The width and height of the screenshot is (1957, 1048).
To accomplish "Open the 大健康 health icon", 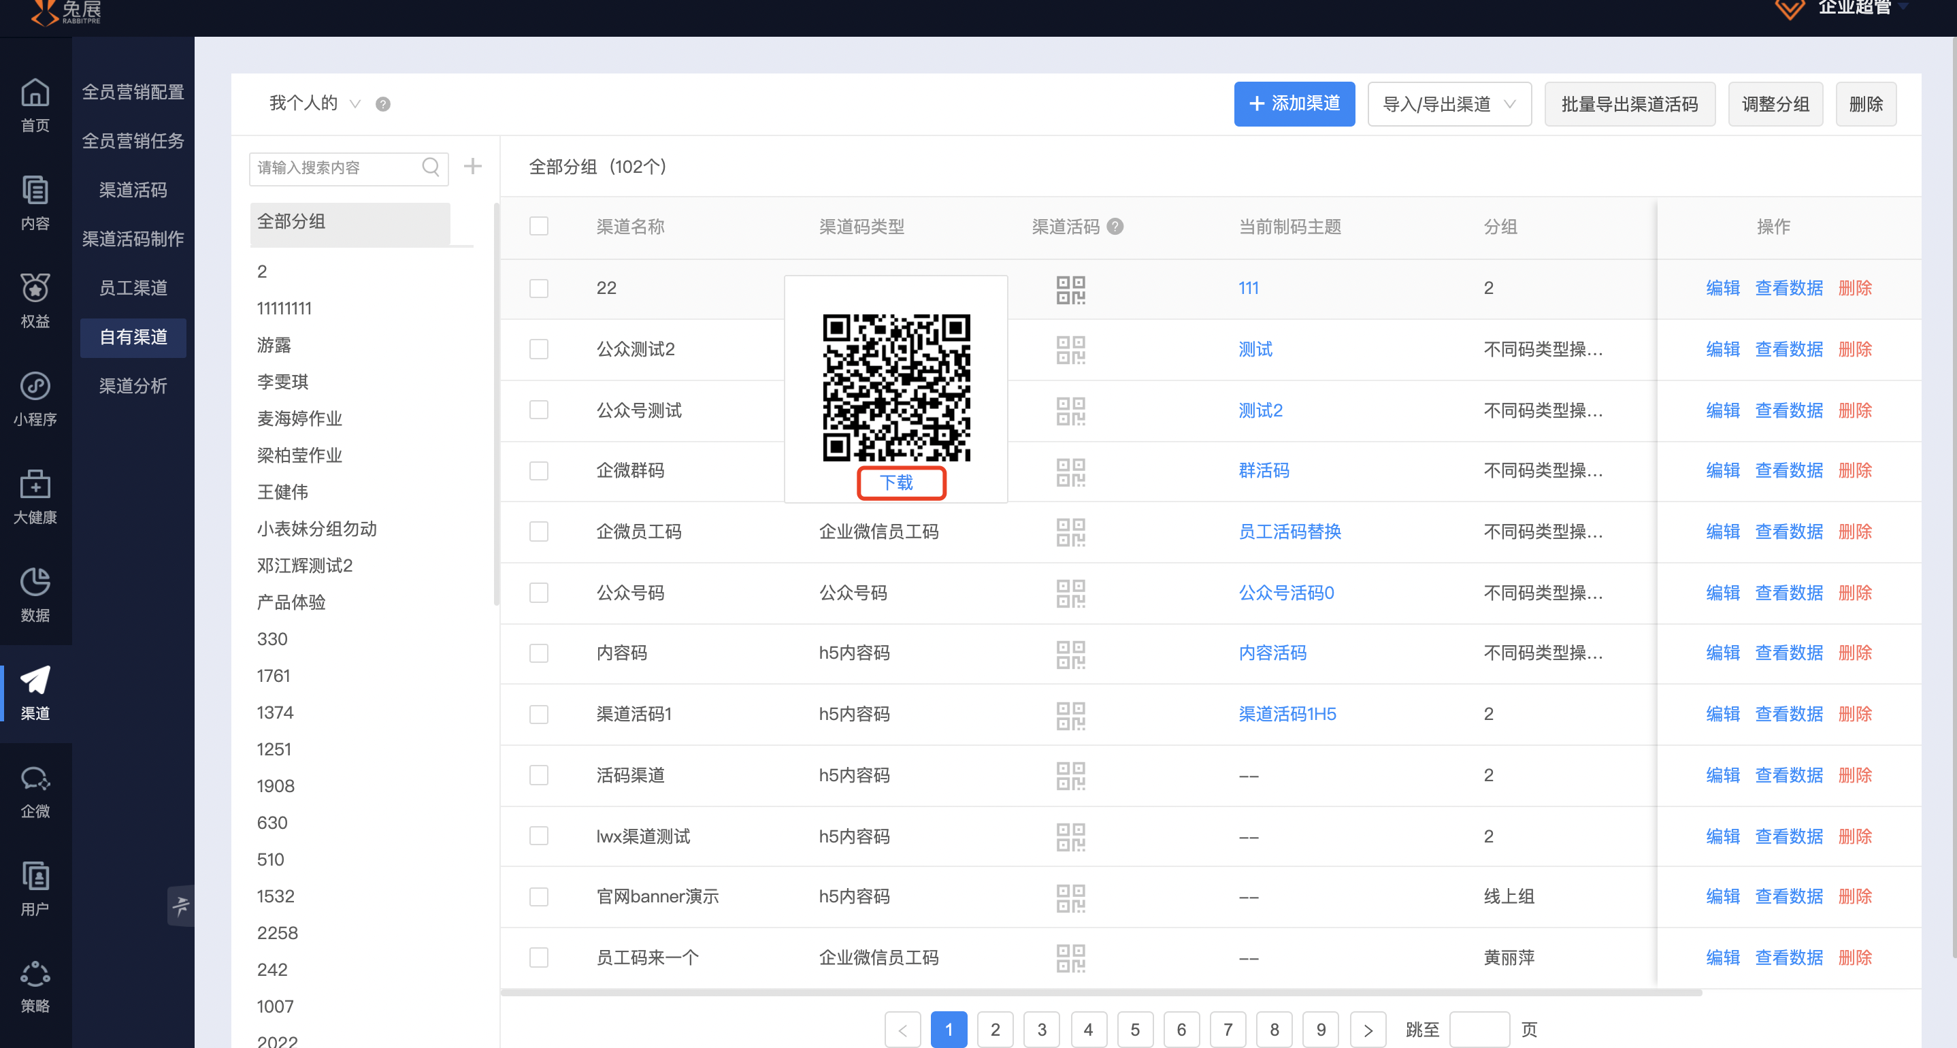I will pos(35,484).
